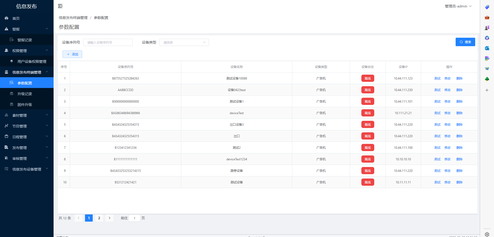The image size is (494, 237).
Task: Open the 用户设备权限管理 menu item
Action: click(27, 61)
